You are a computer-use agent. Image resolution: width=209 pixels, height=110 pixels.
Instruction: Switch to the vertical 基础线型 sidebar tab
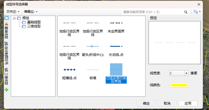click(6, 30)
